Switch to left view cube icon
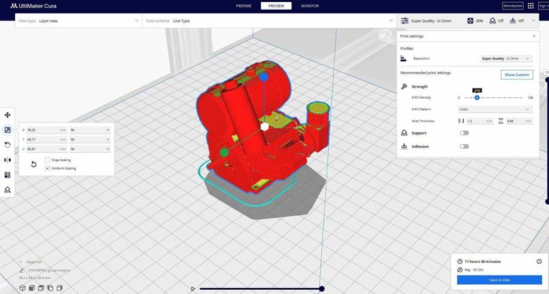The image size is (549, 294). click(50, 288)
